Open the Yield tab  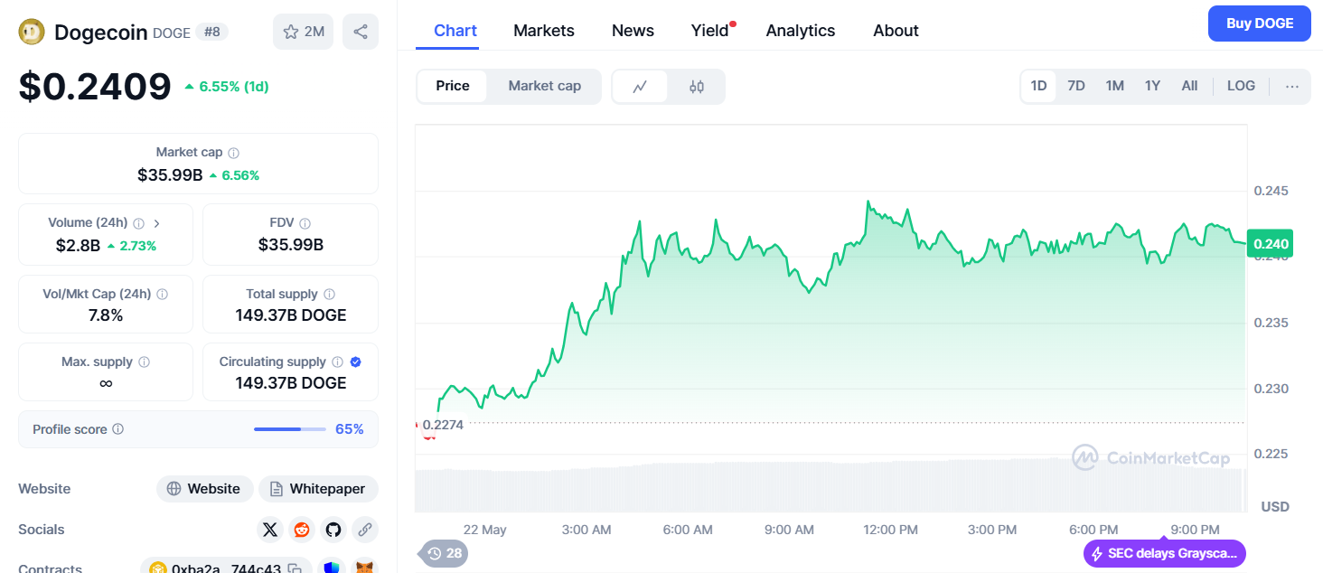coord(710,31)
